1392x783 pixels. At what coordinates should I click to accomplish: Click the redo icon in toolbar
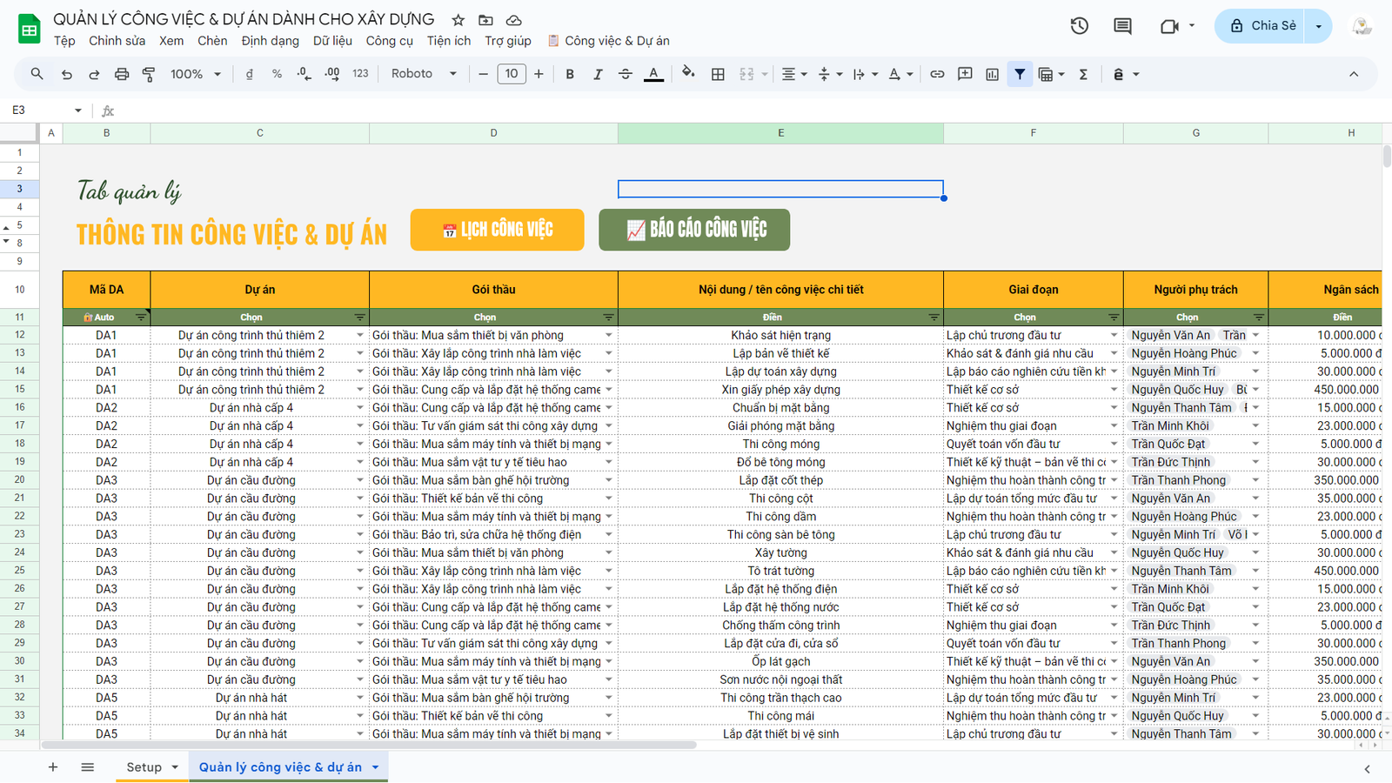(94, 75)
